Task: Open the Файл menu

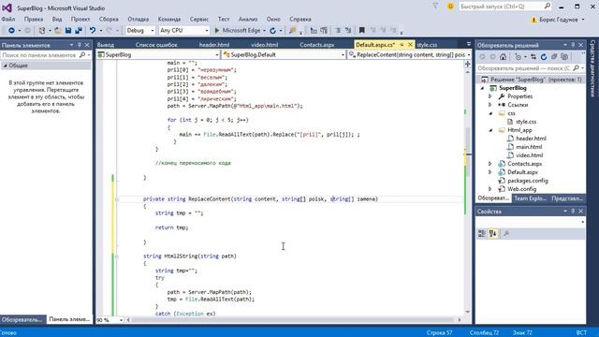Action: (8, 19)
